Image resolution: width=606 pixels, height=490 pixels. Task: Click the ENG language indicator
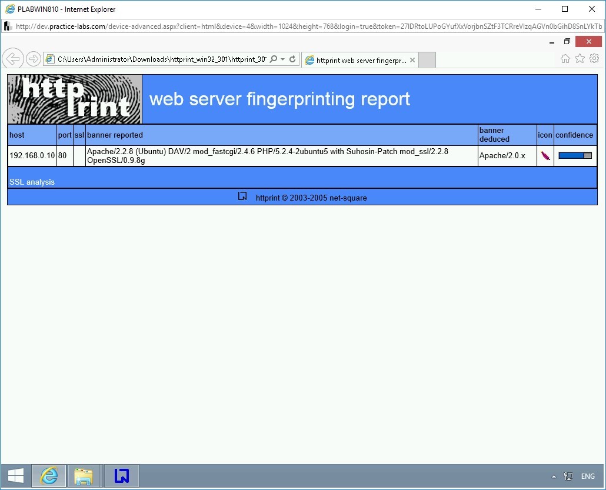pyautogui.click(x=588, y=476)
